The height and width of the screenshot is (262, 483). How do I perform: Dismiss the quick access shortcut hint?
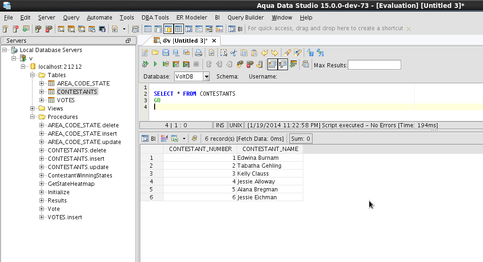(408, 29)
